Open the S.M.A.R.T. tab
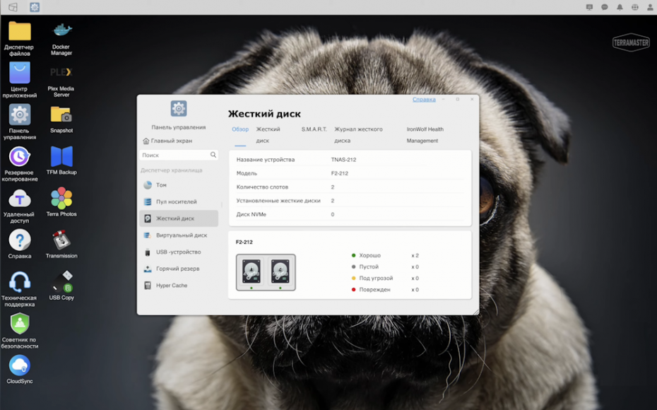 [x=314, y=129]
